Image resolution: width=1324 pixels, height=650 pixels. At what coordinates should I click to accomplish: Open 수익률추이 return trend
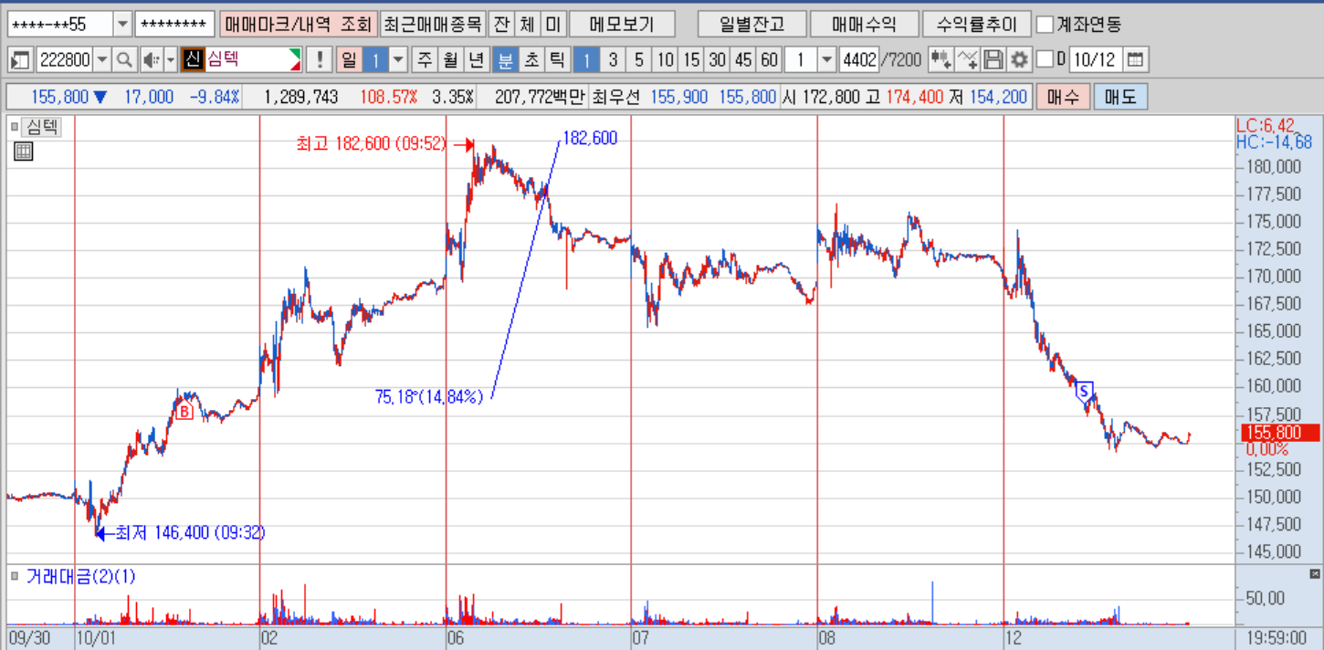[976, 24]
